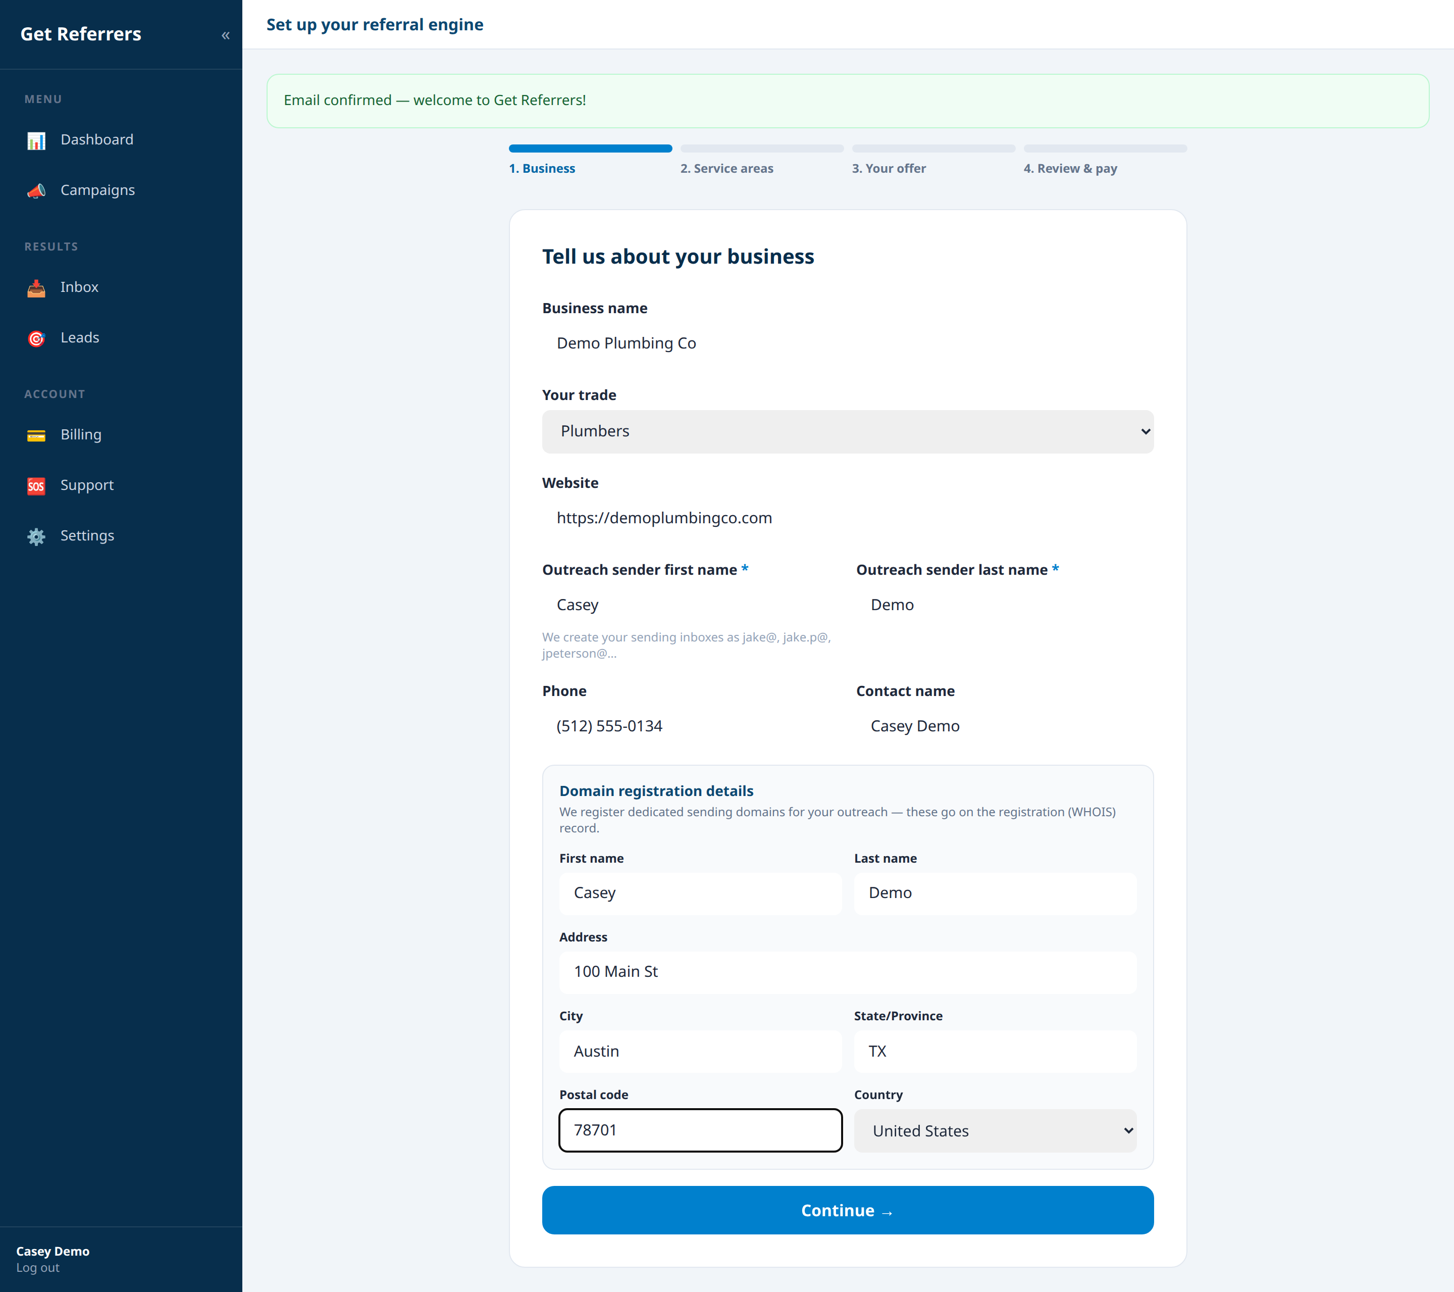Click the Postal code input field

700,1130
